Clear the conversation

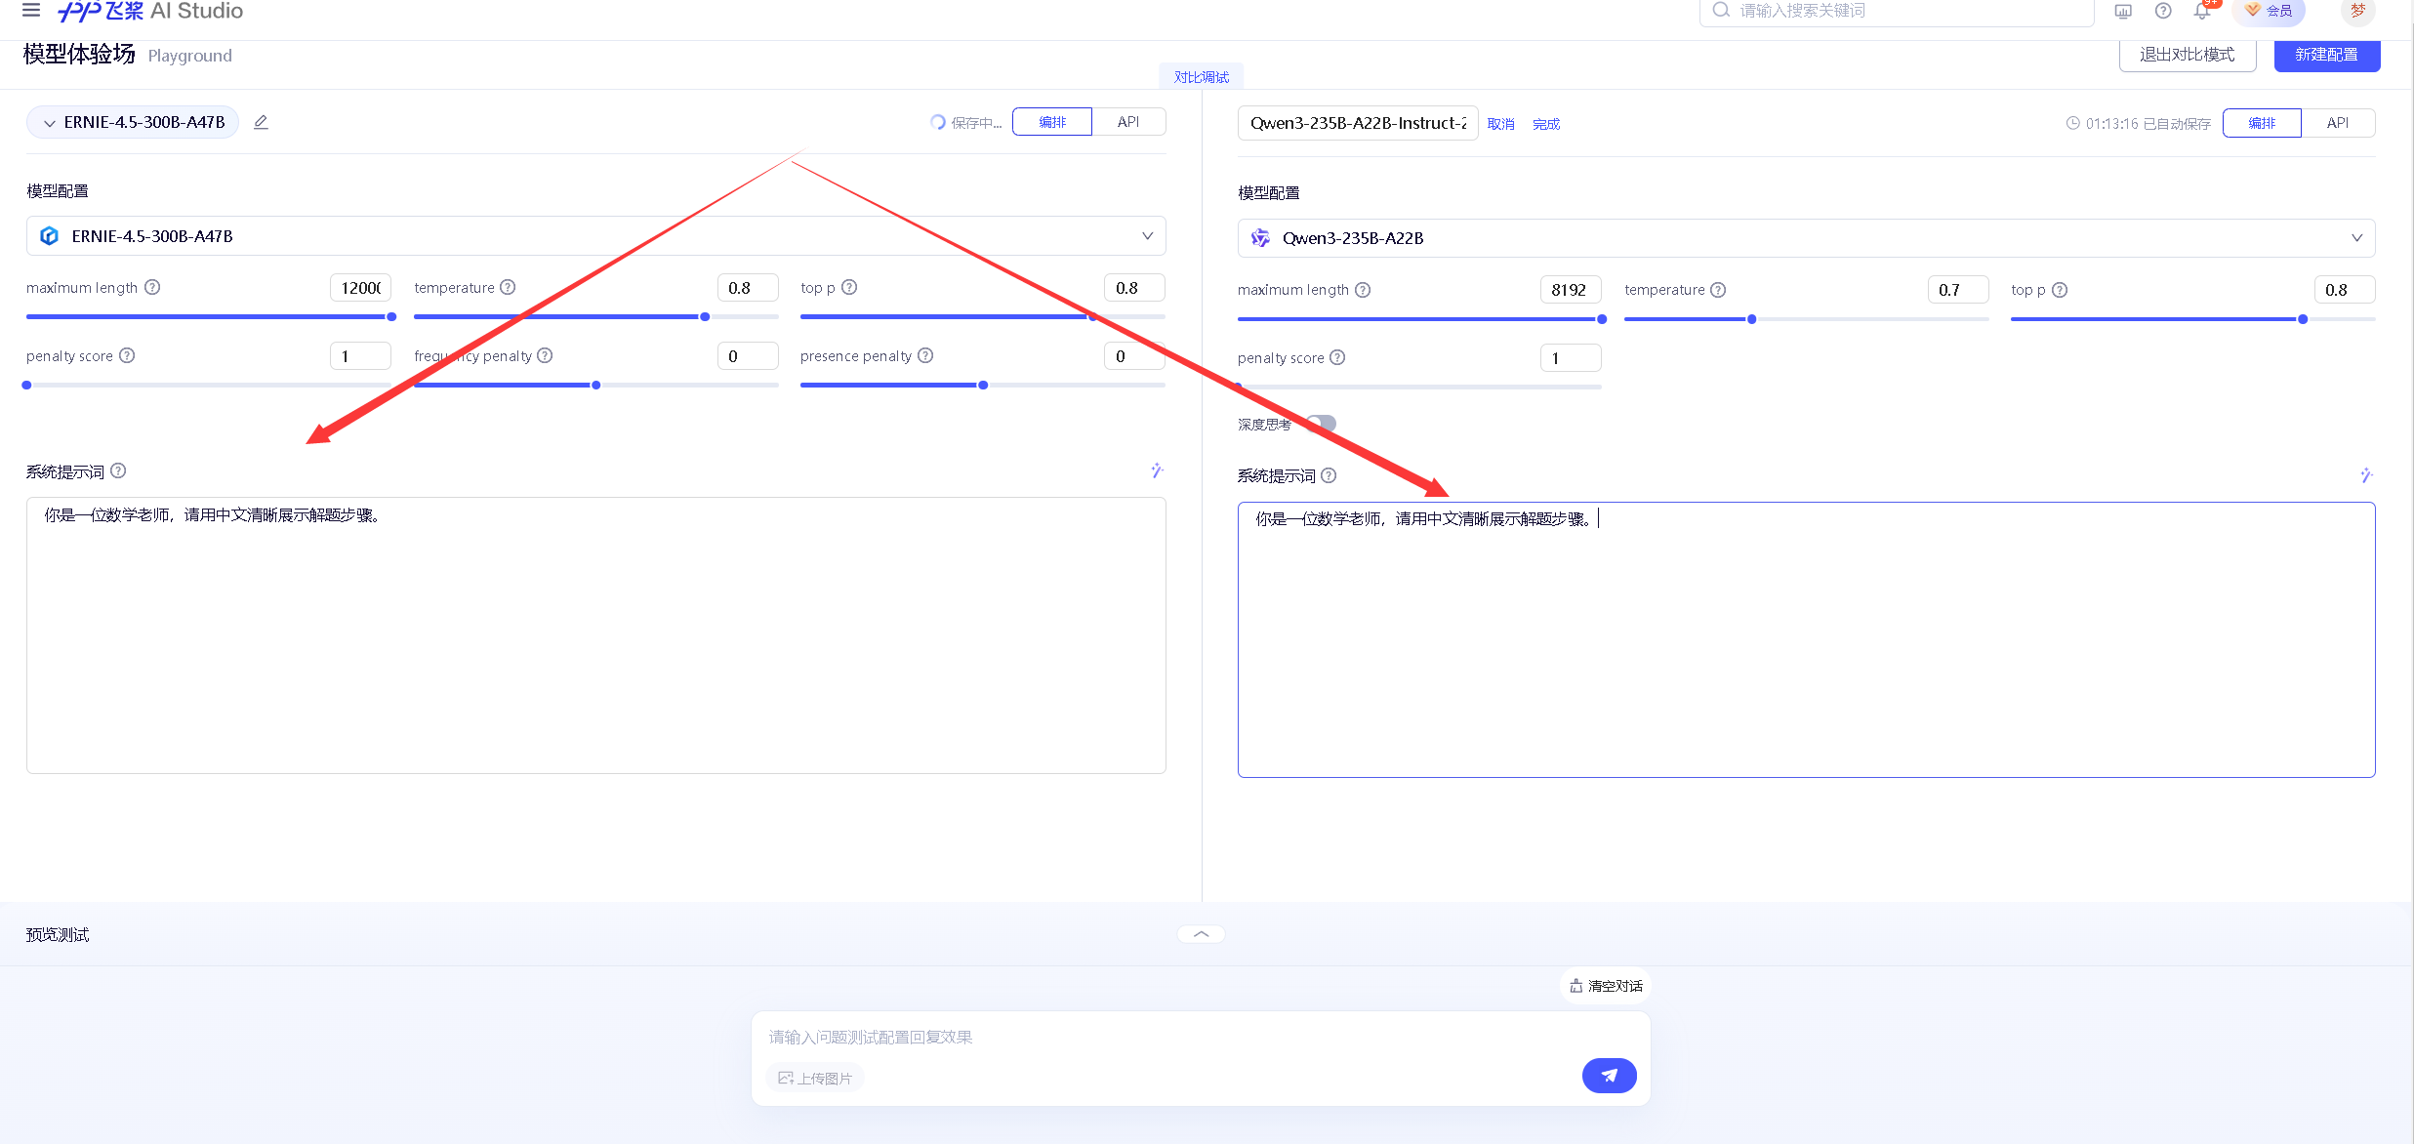point(1606,986)
